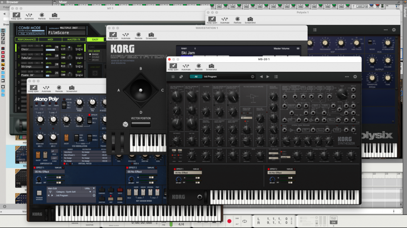Switch to EASY tab in M1

tap(95, 39)
